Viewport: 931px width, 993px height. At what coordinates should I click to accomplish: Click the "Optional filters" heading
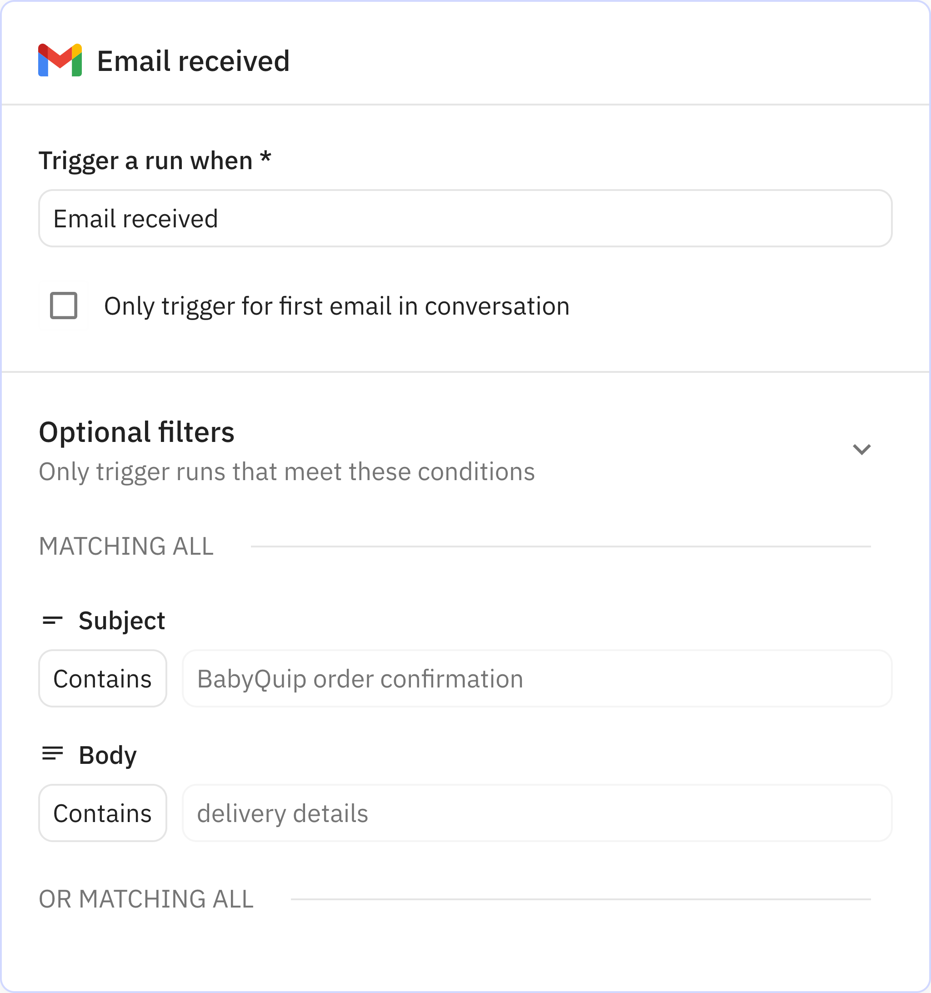(x=137, y=431)
